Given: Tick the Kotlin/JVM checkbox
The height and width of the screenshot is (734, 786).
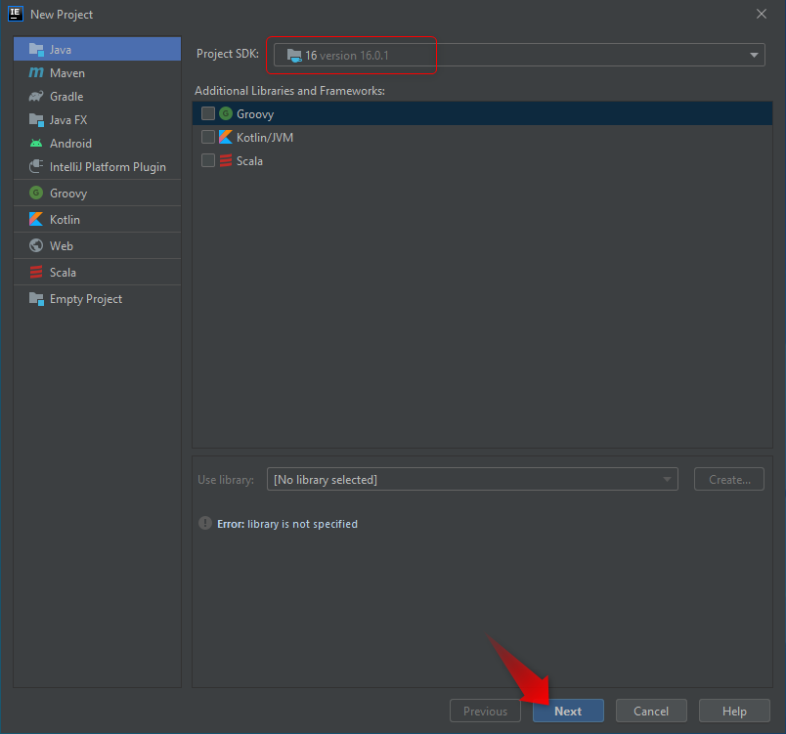Looking at the screenshot, I should point(208,137).
